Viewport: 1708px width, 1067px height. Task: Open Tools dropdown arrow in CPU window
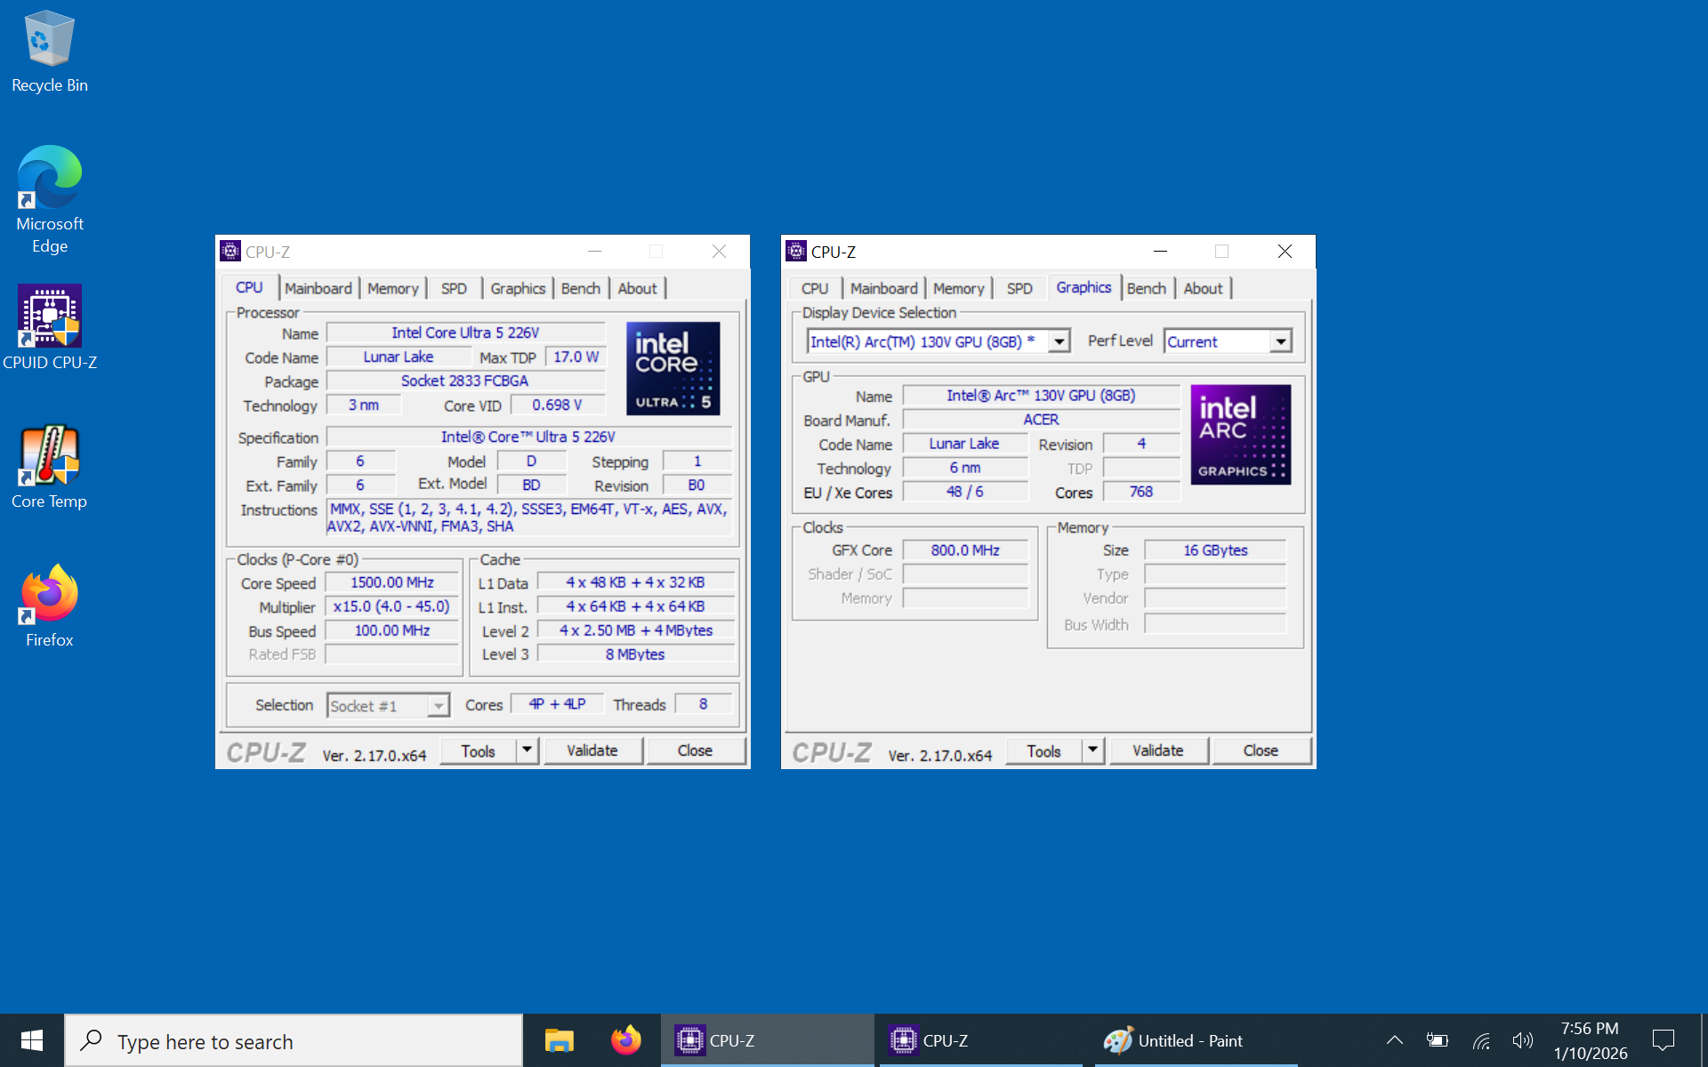527,750
